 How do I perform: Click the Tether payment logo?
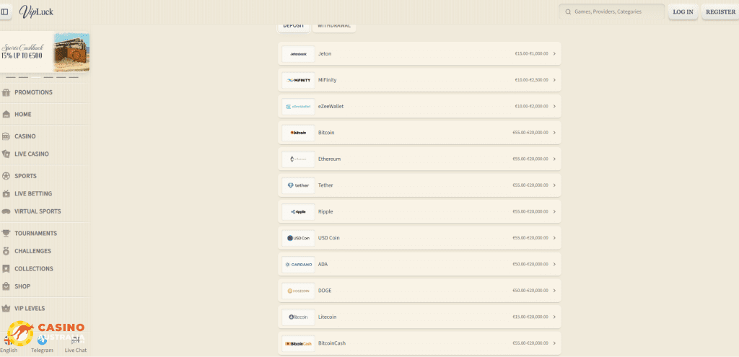click(x=298, y=185)
